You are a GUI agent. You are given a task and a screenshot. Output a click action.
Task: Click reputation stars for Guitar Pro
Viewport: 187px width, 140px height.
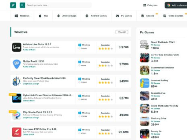pos(106,66)
